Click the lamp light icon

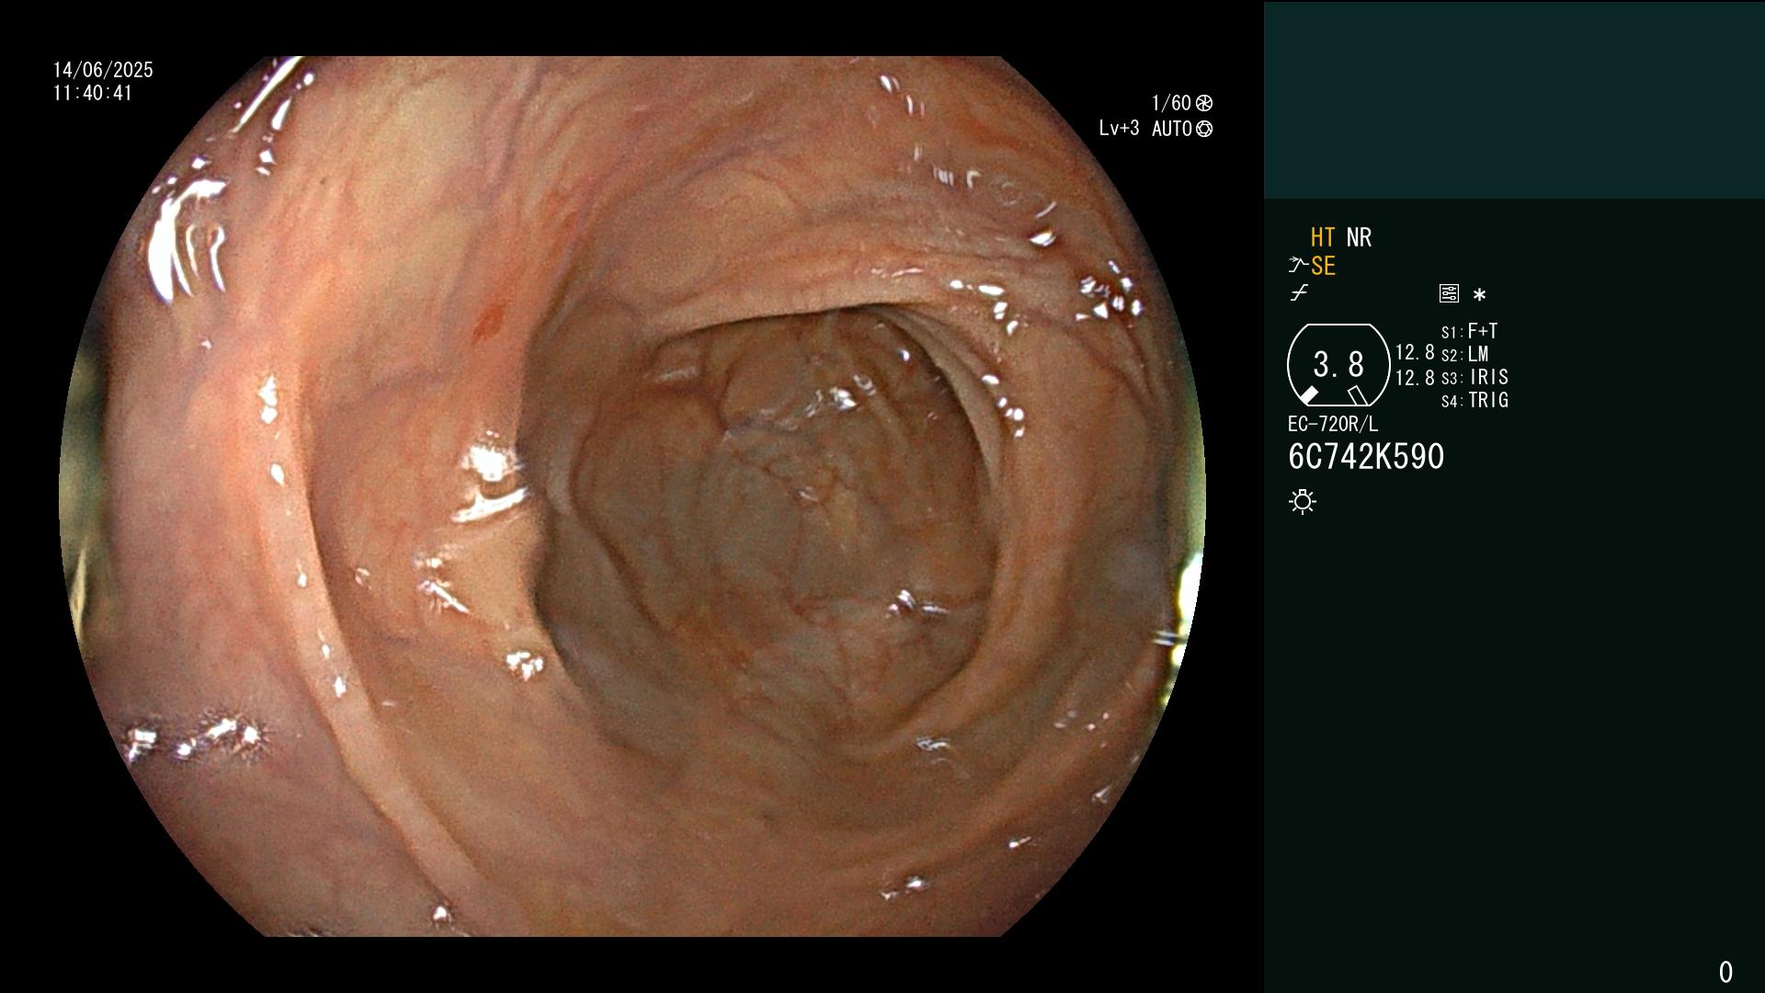[1303, 501]
